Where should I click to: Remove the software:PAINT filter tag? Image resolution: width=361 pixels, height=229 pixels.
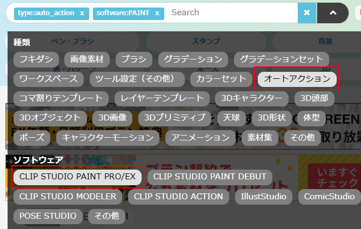coord(157,13)
